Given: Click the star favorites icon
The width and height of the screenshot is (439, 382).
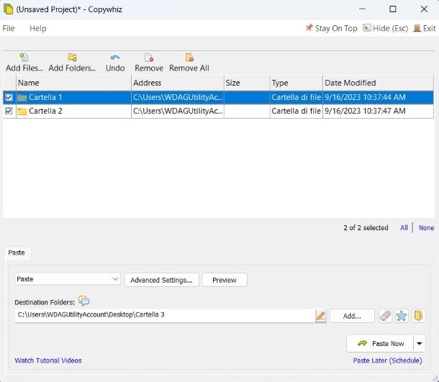Looking at the screenshot, I should [x=402, y=316].
